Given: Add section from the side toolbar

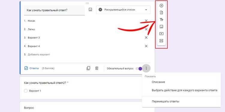Looking at the screenshot, I should click(161, 41).
